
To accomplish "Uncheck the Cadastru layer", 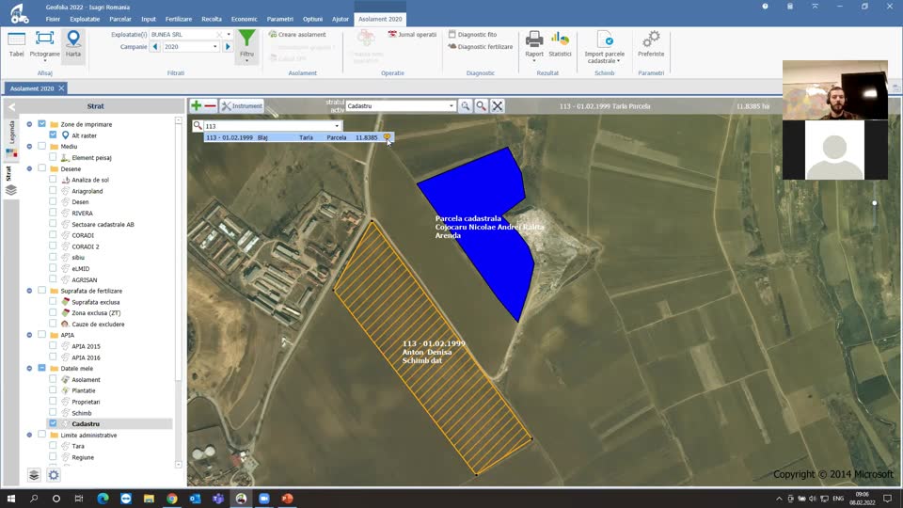I will click(53, 423).
